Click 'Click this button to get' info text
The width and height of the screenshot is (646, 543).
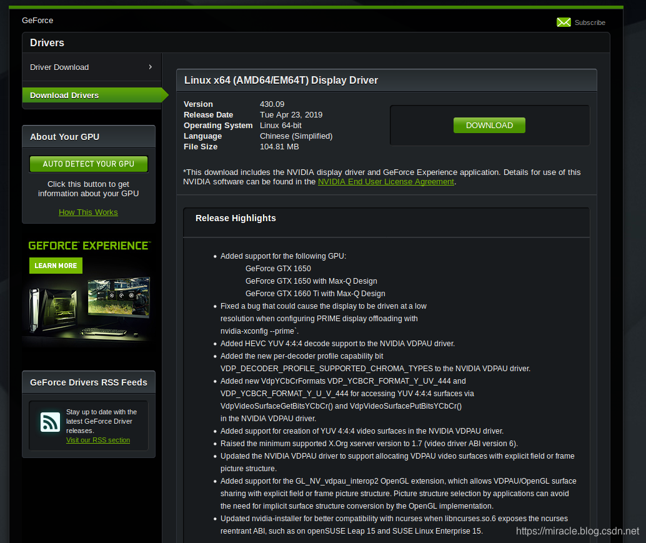(x=88, y=184)
